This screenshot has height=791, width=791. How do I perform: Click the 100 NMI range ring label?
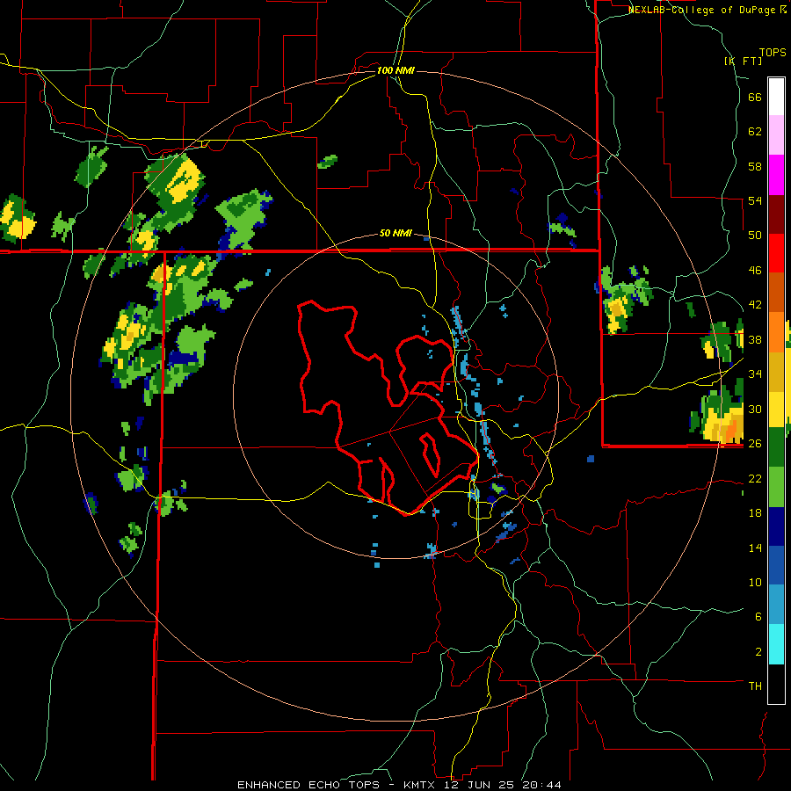(395, 70)
